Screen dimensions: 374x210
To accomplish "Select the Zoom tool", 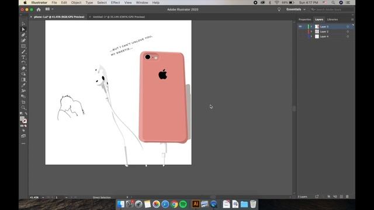I will [23, 107].
